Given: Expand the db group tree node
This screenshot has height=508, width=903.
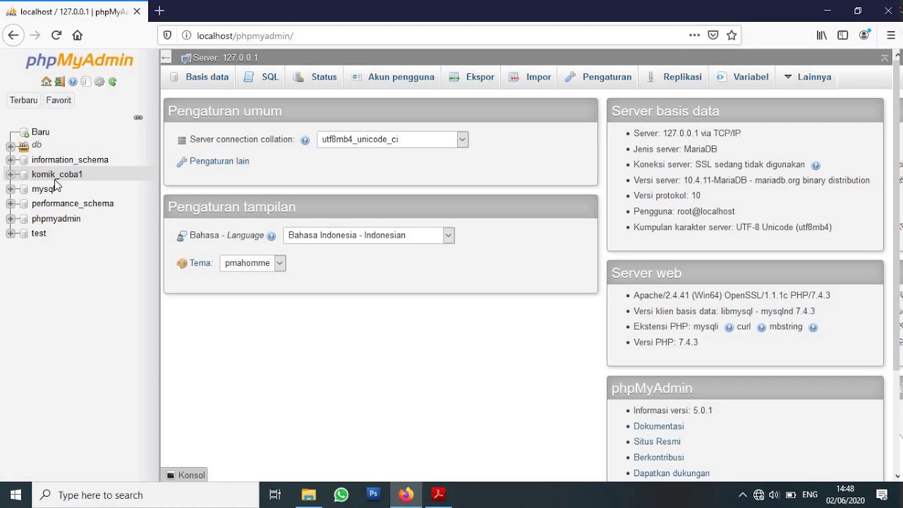Looking at the screenshot, I should pyautogui.click(x=11, y=146).
